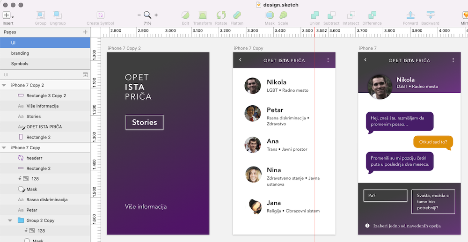
Task: Click the three-dot menu in iPhone 7 header
Action: (453, 60)
